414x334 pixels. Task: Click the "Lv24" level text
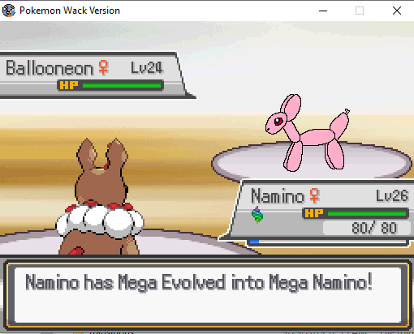pyautogui.click(x=147, y=68)
